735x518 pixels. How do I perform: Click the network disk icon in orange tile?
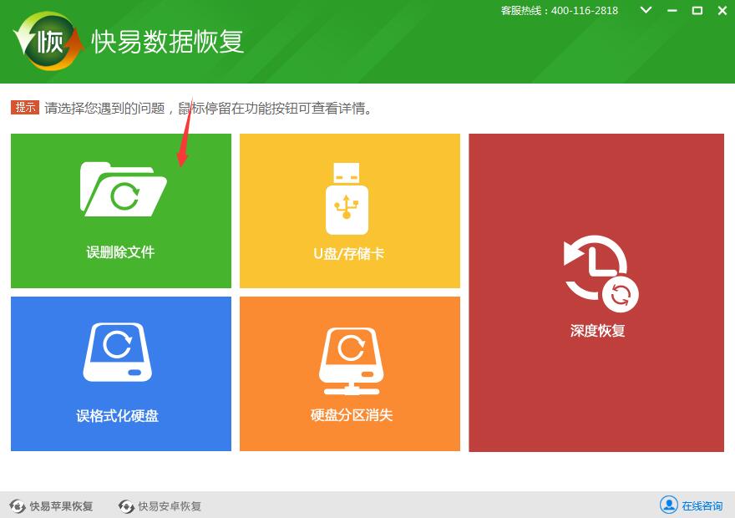351,362
